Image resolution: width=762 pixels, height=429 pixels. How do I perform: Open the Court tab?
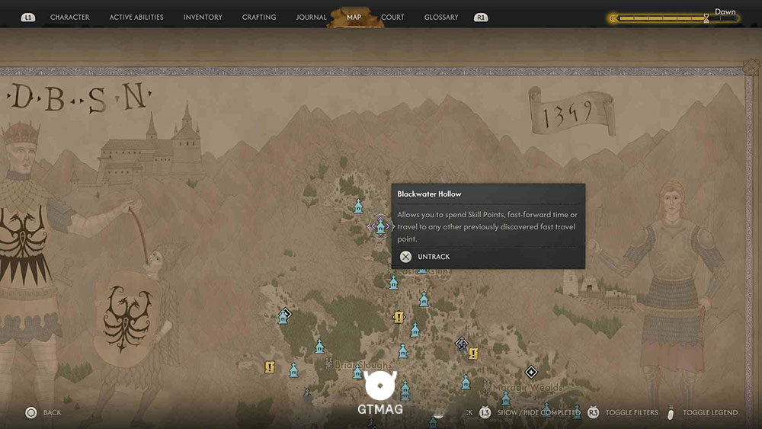(392, 17)
